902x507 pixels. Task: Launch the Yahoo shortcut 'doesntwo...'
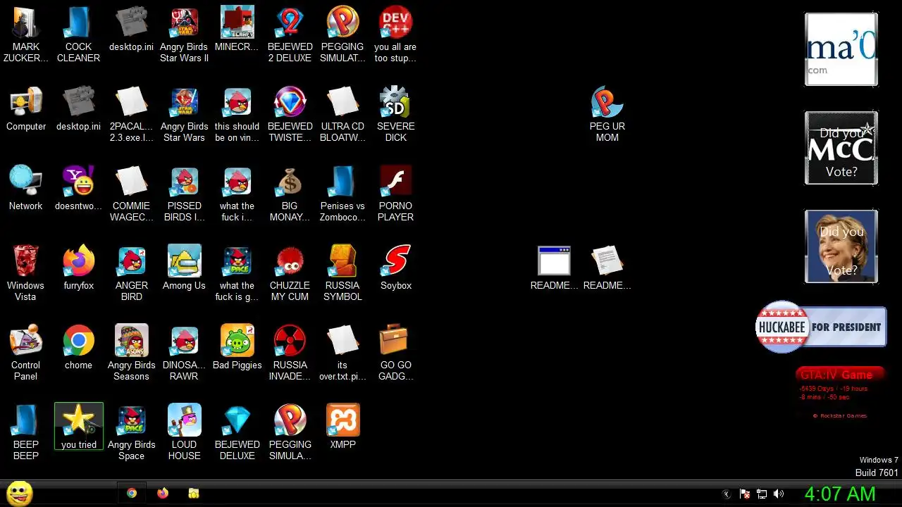(78, 189)
